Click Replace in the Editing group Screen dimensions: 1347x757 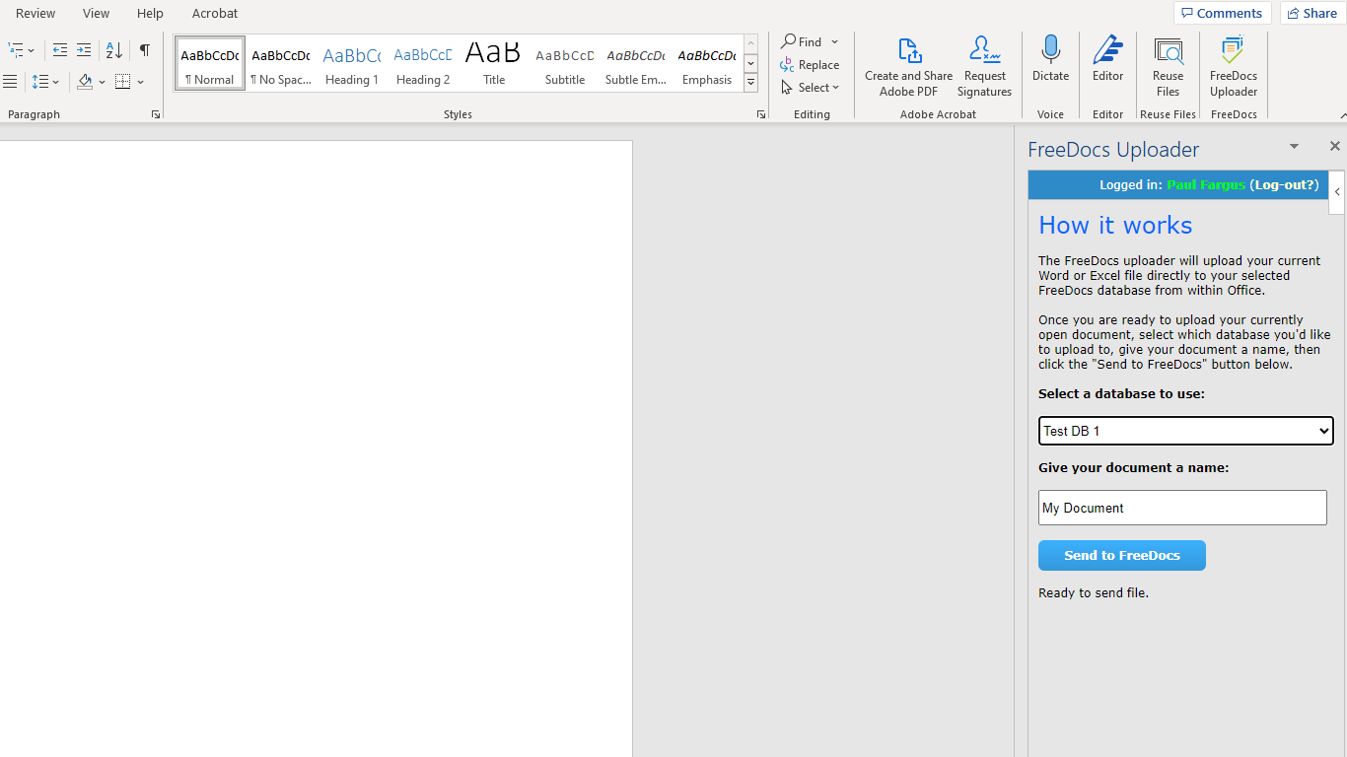coord(810,65)
